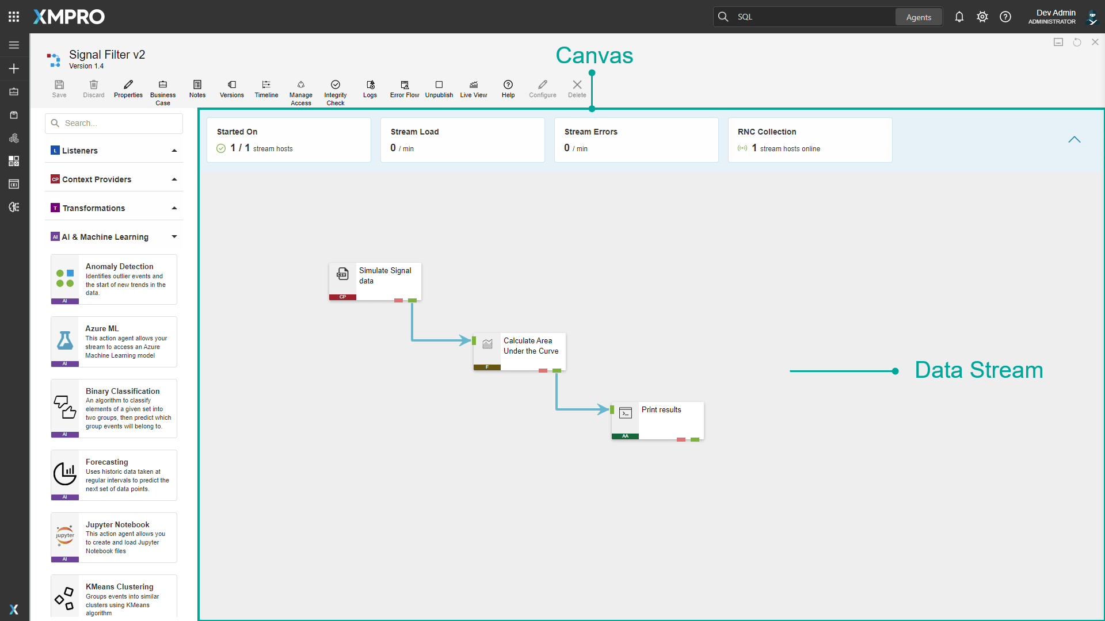Viewport: 1105px width, 621px height.
Task: Collapse the Transformations section
Action: (174, 208)
